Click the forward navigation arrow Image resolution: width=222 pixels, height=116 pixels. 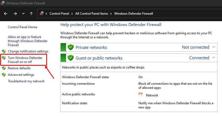(15, 14)
